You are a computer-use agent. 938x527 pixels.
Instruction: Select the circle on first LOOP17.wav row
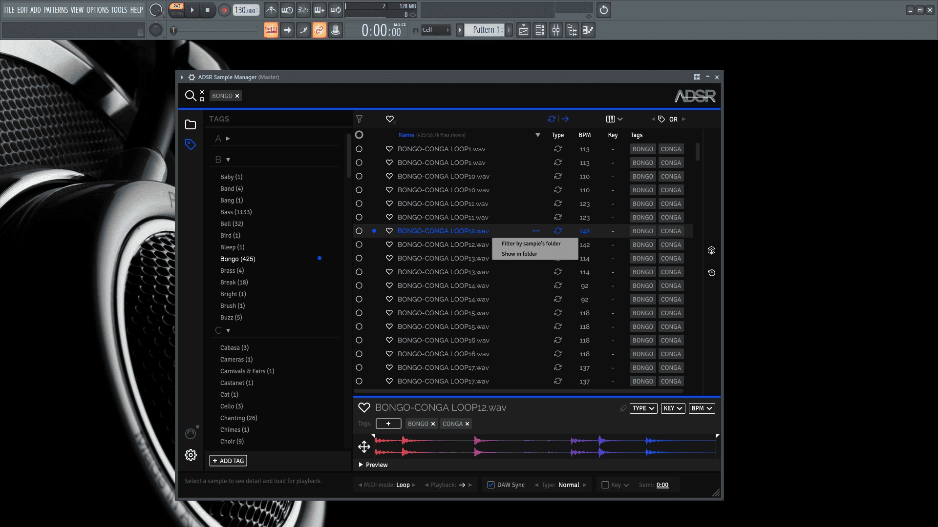(x=359, y=367)
